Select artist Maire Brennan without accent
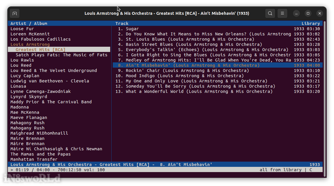 click(27, 138)
